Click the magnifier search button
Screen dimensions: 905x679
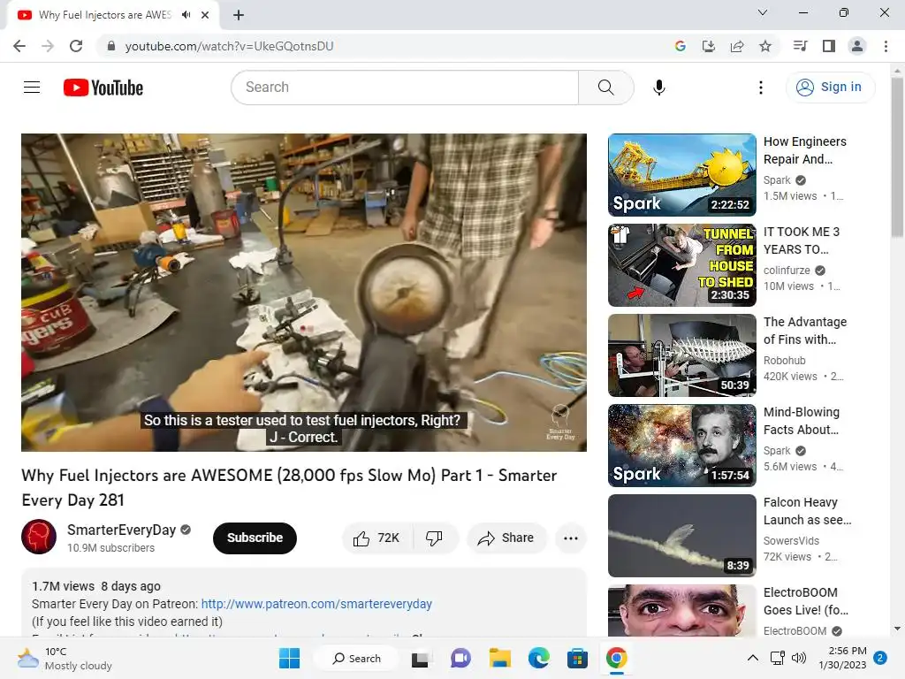tap(605, 88)
